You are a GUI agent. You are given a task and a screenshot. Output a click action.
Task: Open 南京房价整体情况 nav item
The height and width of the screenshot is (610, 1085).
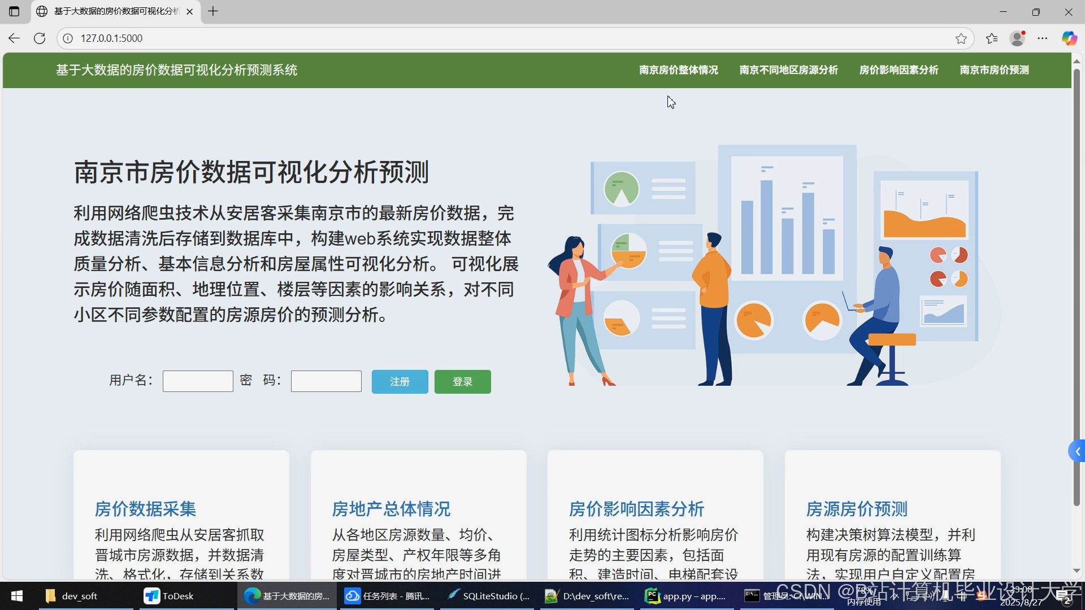[678, 70]
